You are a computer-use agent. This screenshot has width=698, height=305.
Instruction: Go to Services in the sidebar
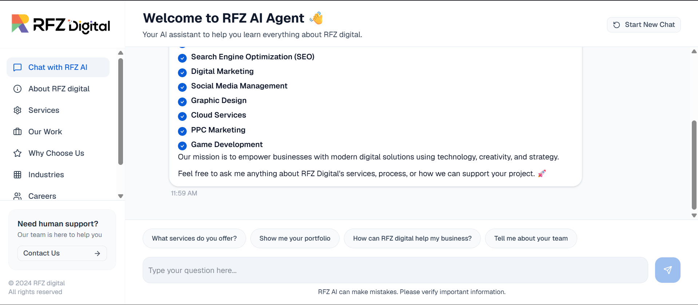click(58, 110)
